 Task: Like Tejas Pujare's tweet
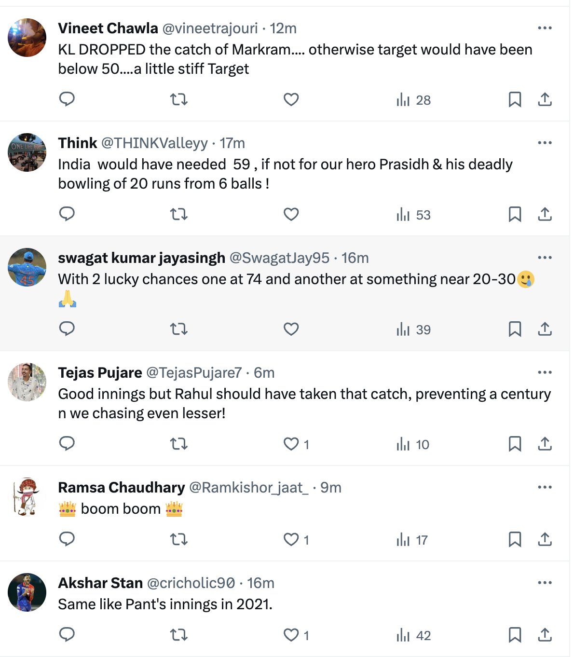291,444
